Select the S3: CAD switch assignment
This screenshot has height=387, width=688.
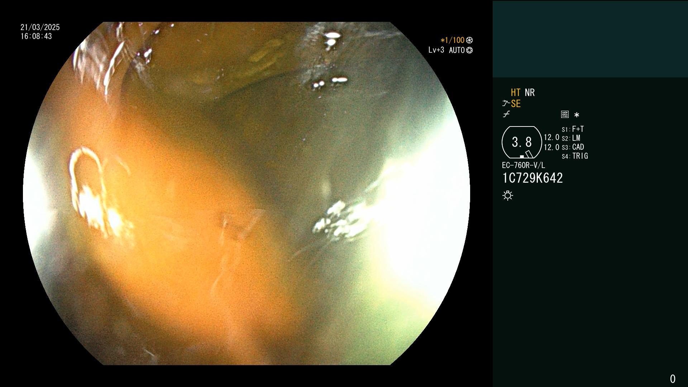pyautogui.click(x=573, y=147)
